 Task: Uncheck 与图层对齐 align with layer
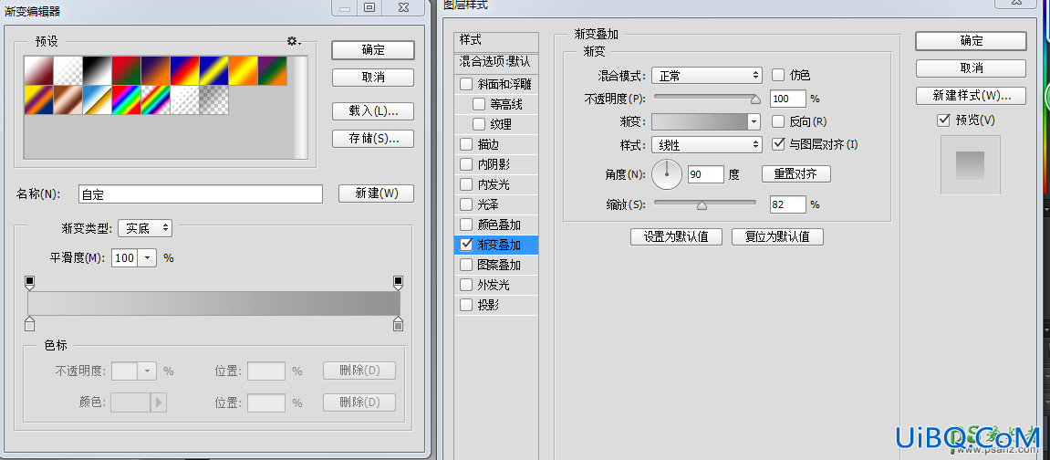pos(778,143)
